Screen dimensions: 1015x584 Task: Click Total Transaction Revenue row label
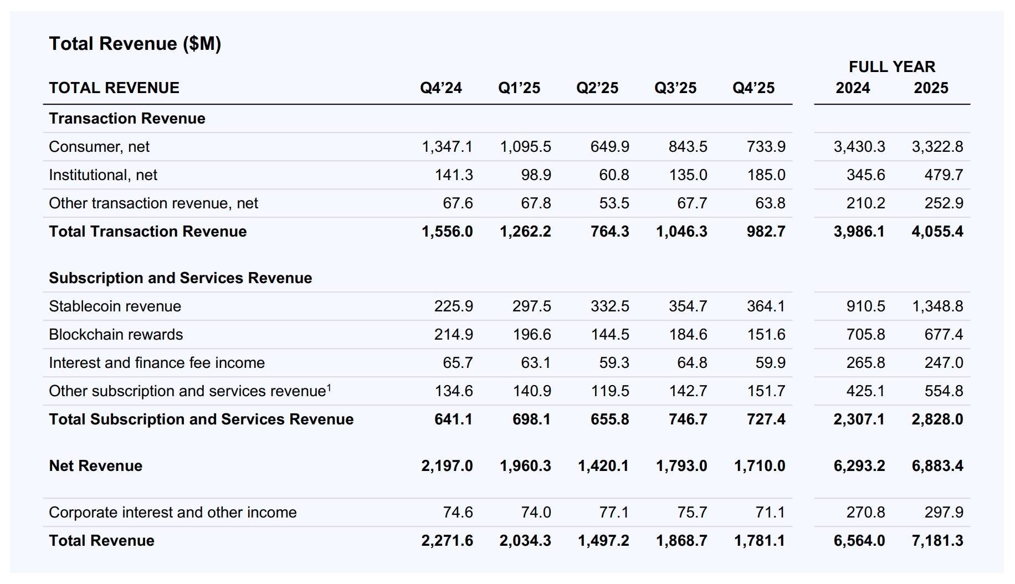coord(148,232)
